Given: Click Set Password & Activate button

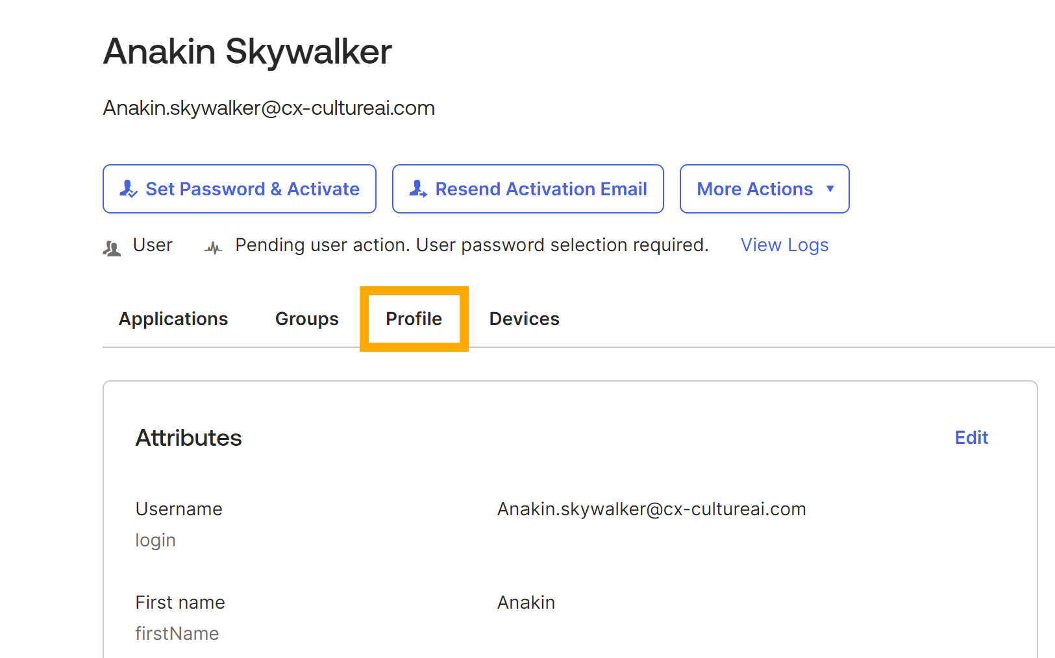Looking at the screenshot, I should pyautogui.click(x=240, y=189).
